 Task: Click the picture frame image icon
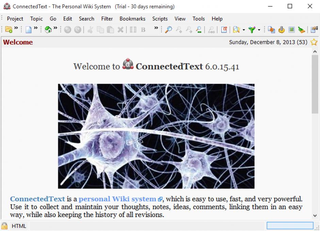(292, 30)
